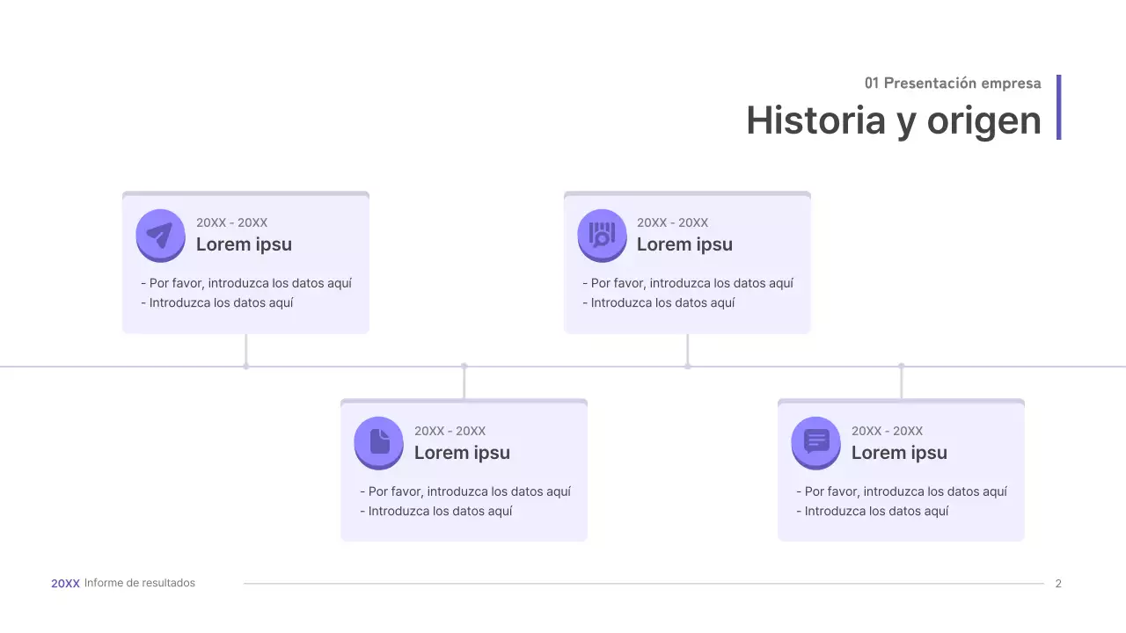Select the chat message icon
Screen dimensions: 1126x633
tap(815, 441)
